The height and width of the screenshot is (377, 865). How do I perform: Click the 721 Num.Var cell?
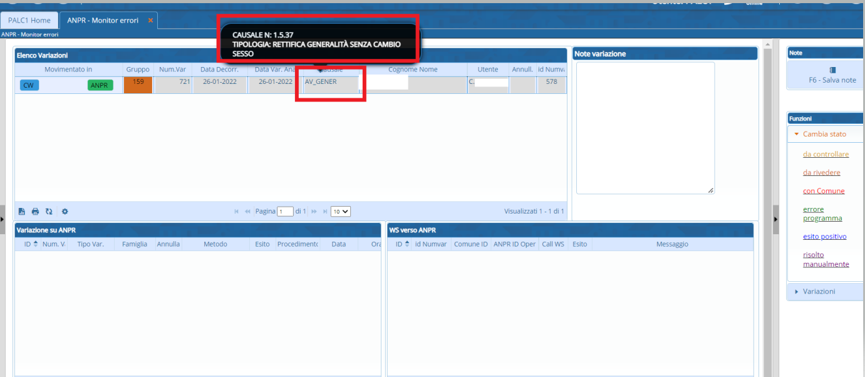pyautogui.click(x=172, y=85)
